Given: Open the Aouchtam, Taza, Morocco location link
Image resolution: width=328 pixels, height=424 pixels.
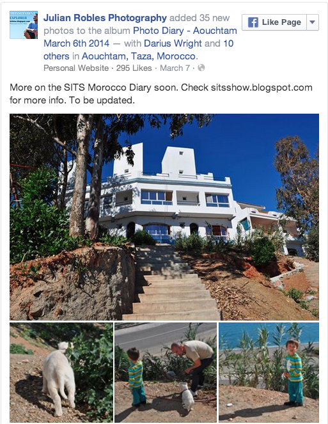Looking at the screenshot, I should [x=138, y=56].
